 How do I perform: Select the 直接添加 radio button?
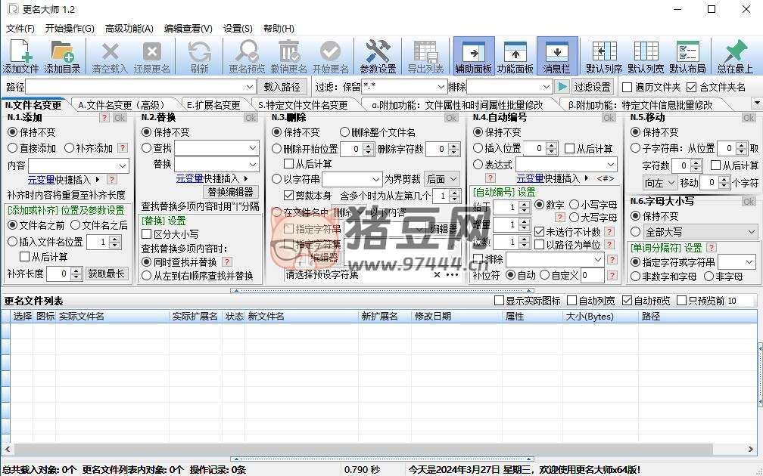click(13, 148)
